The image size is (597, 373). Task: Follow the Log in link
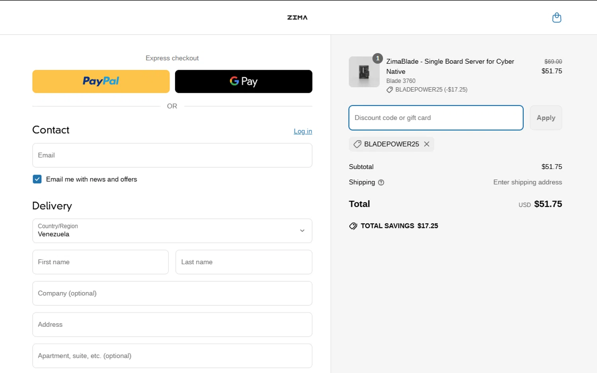[x=303, y=131]
